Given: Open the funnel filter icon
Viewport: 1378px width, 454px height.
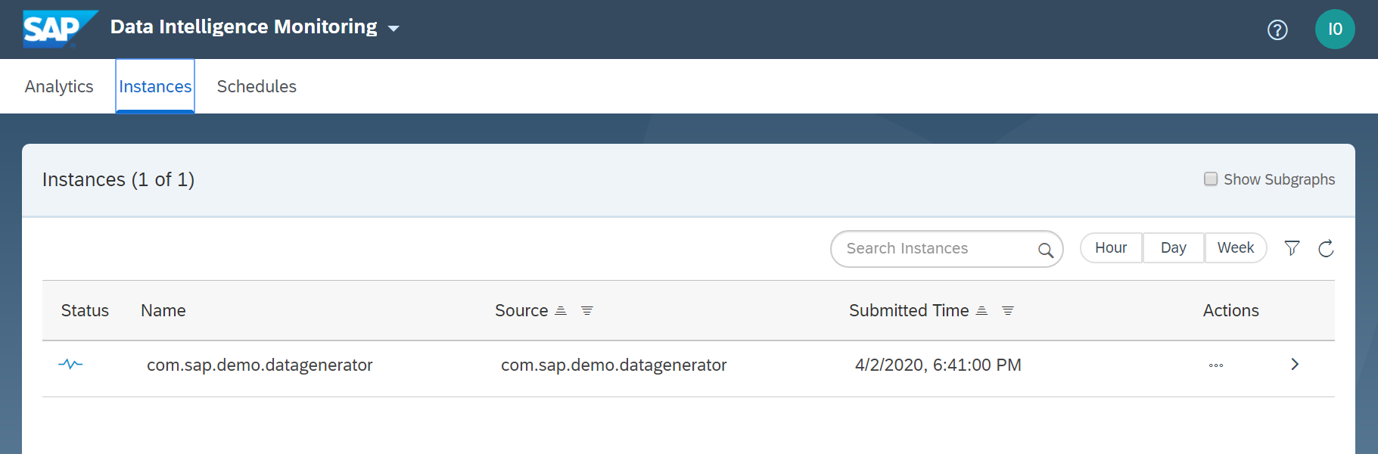Looking at the screenshot, I should (1292, 248).
